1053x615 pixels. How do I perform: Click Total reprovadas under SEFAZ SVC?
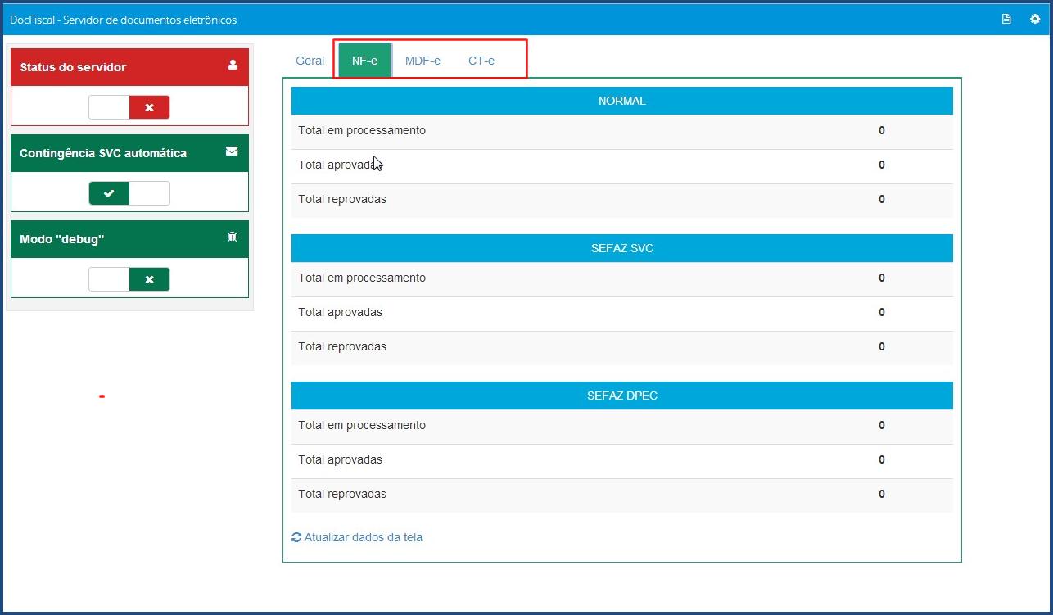click(342, 346)
